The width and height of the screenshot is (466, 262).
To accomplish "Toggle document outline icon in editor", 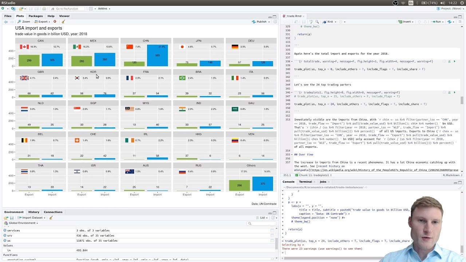I will [x=460, y=22].
